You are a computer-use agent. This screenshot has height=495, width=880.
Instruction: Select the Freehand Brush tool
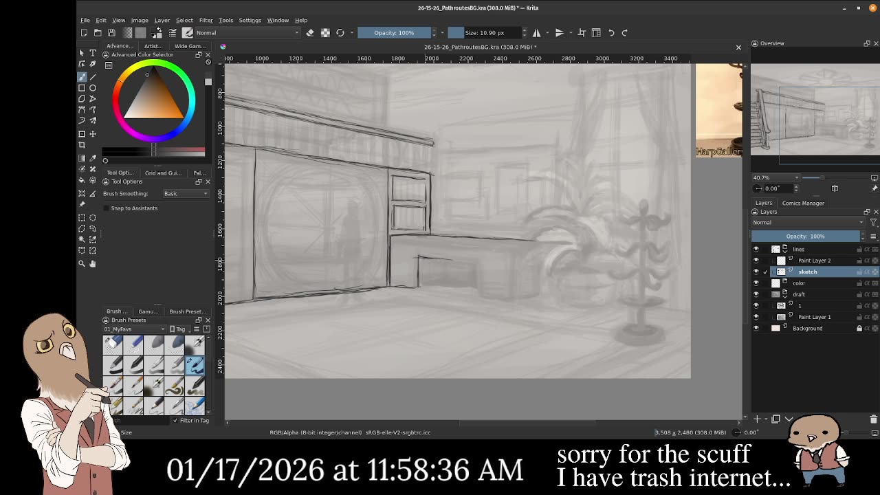(x=82, y=77)
